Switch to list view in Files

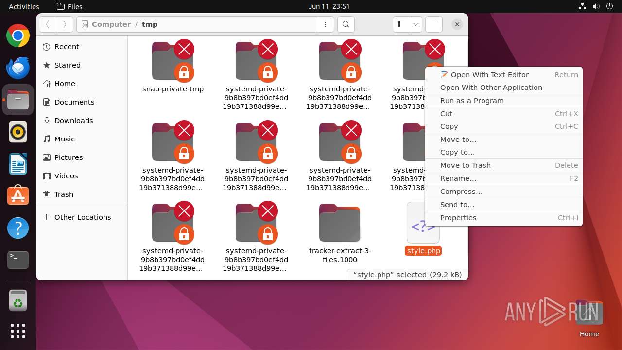tap(401, 24)
